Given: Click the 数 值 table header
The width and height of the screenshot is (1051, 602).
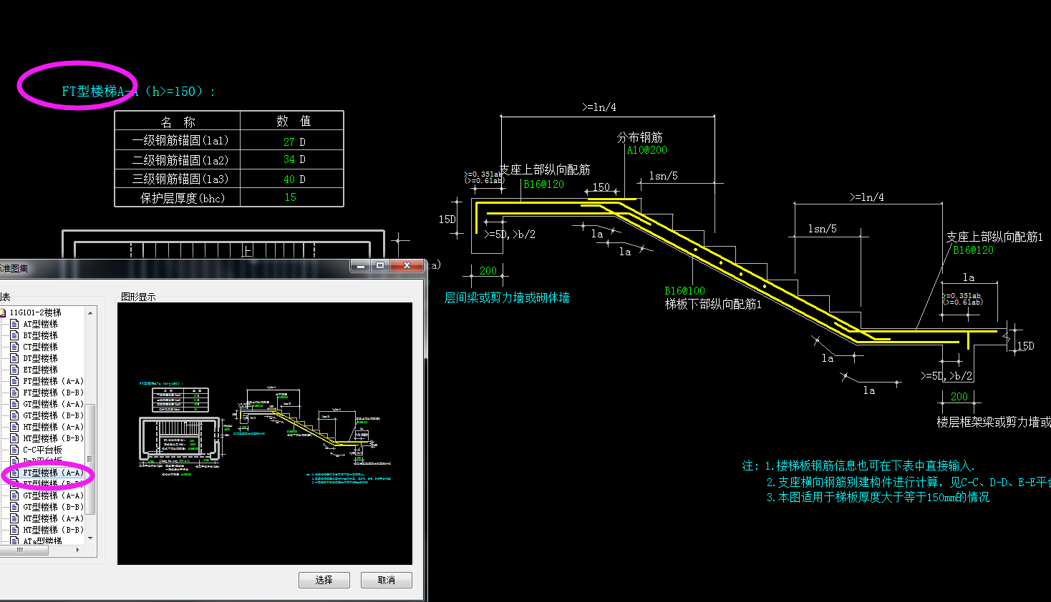Looking at the screenshot, I should [294, 121].
